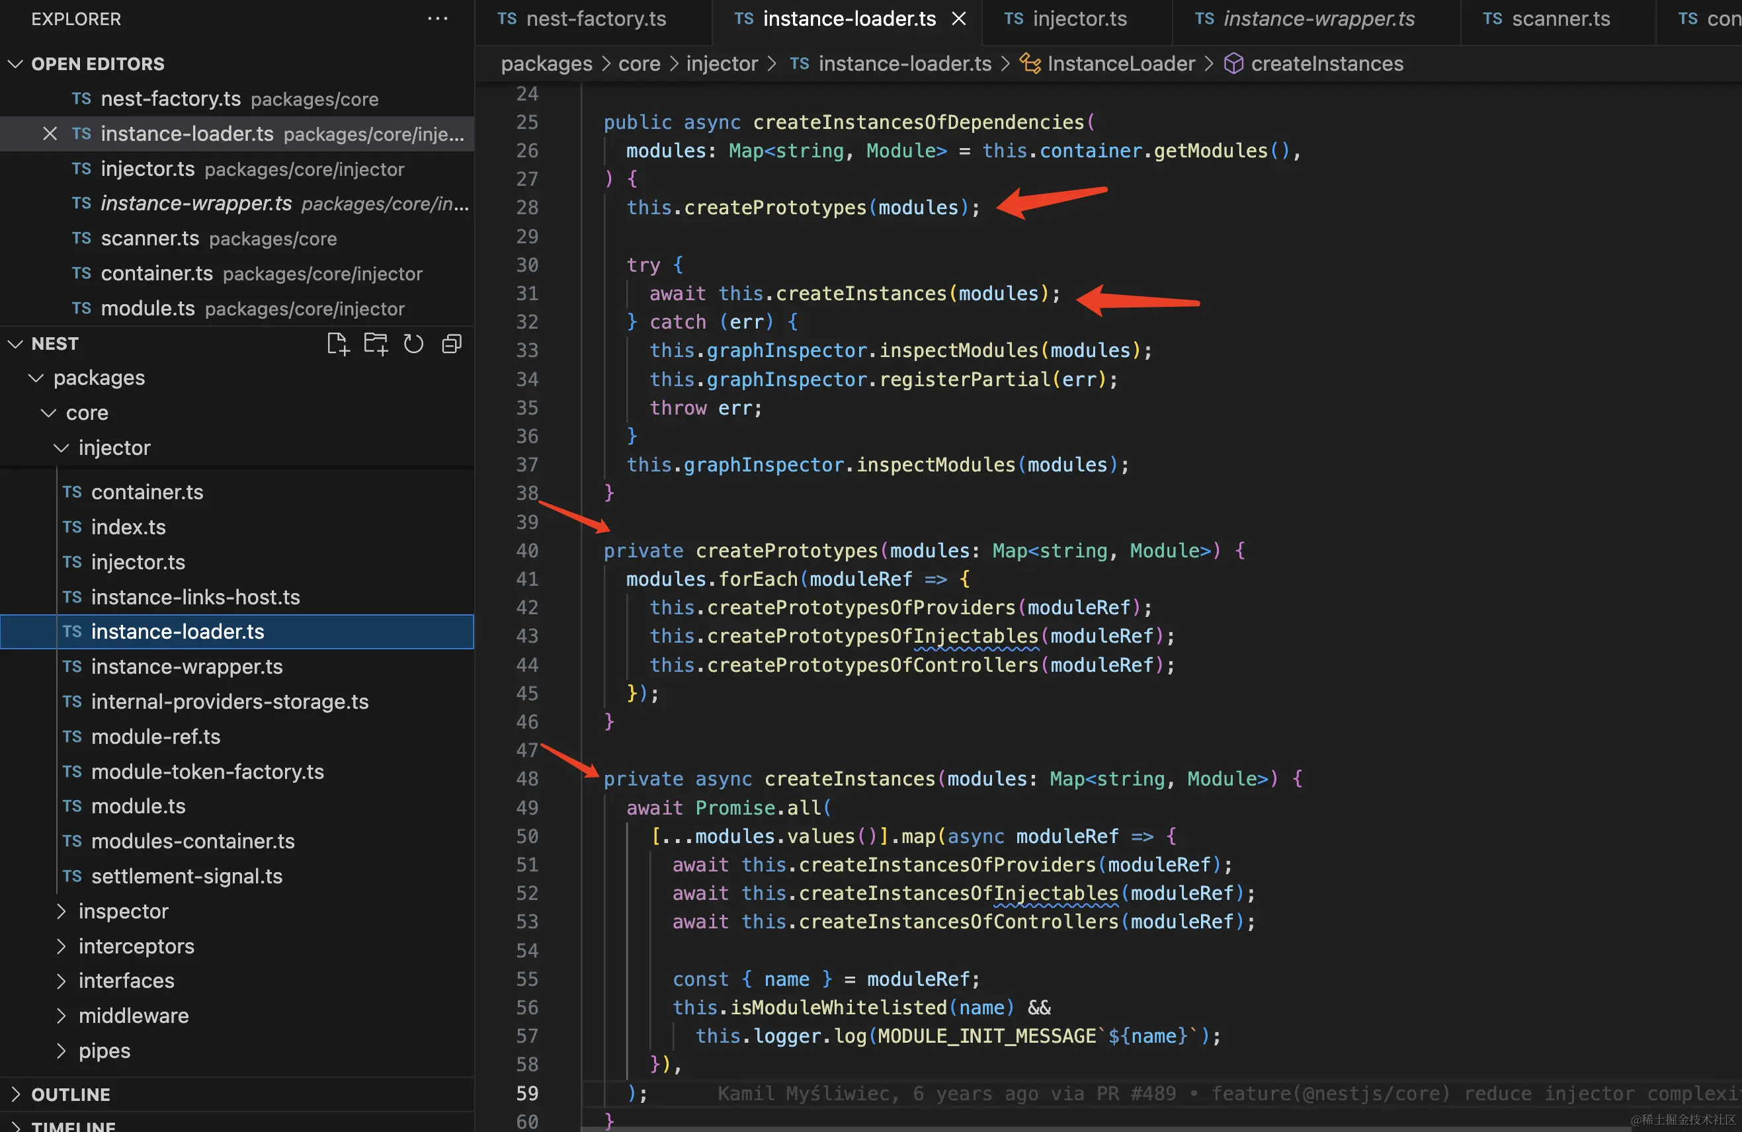Refresh the NEST explorer tree
Image resolution: width=1742 pixels, height=1132 pixels.
(x=413, y=343)
